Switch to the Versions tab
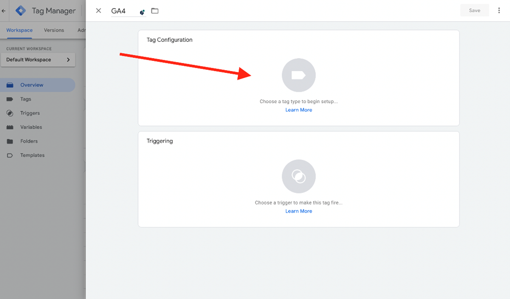 point(53,30)
